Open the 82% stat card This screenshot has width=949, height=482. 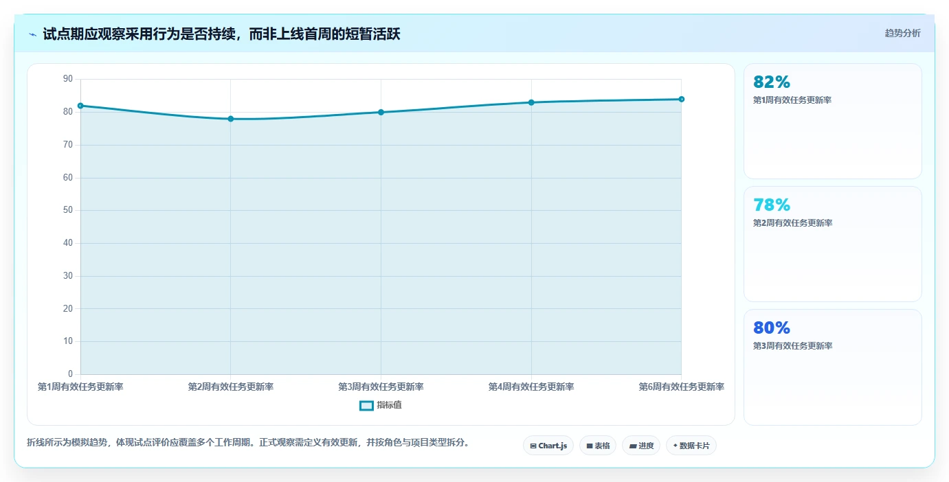point(832,121)
